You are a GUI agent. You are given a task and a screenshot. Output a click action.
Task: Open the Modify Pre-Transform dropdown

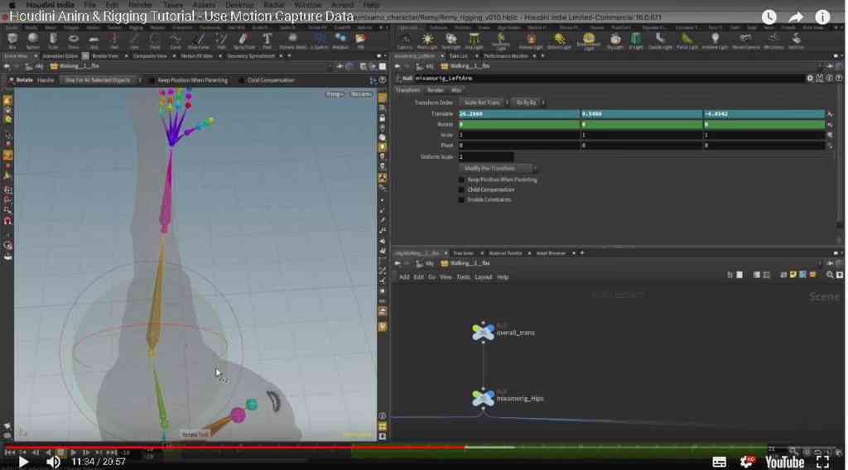click(x=498, y=169)
